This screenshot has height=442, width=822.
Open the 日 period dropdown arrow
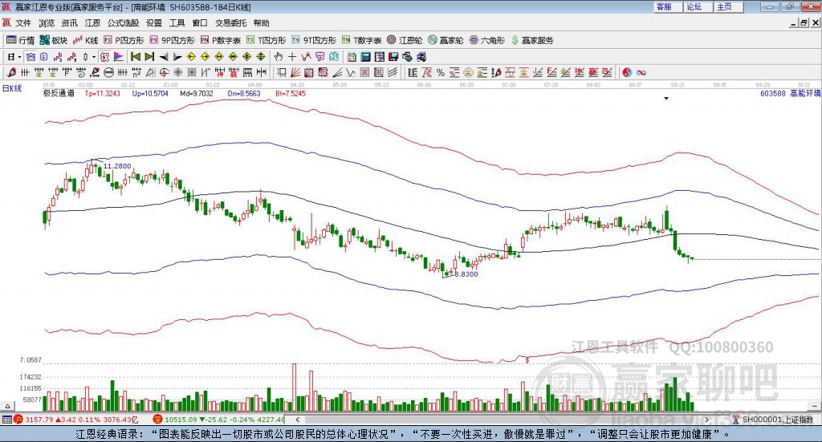tap(19, 57)
